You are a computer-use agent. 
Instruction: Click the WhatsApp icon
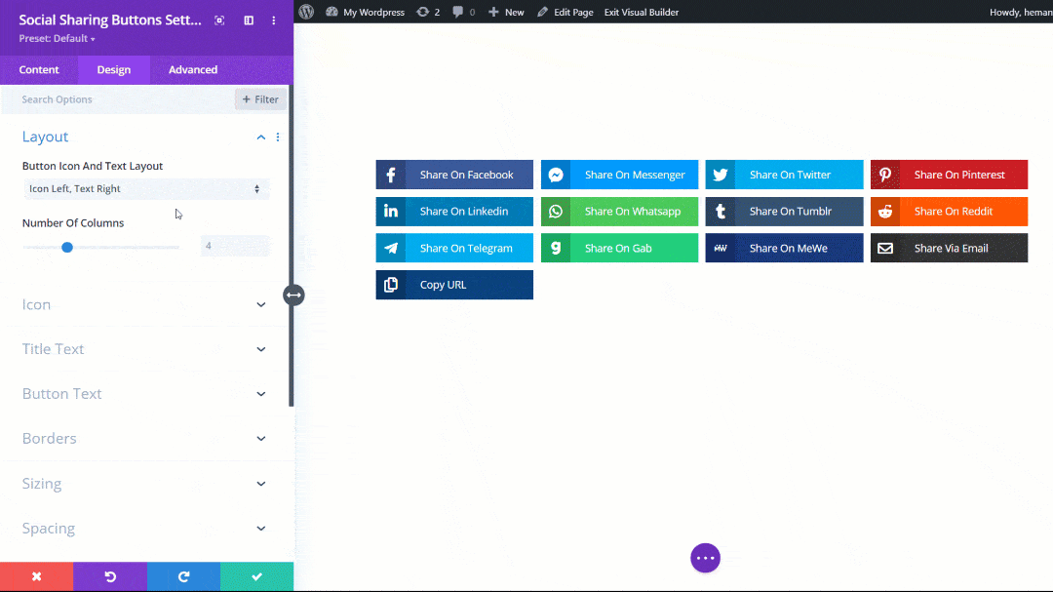pos(556,211)
